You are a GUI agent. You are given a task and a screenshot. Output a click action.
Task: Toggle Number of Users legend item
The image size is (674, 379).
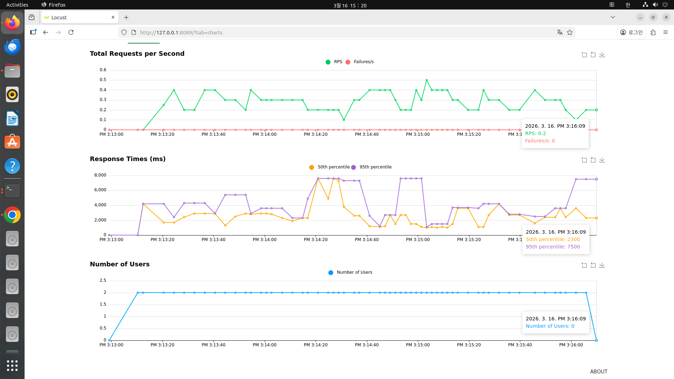350,272
